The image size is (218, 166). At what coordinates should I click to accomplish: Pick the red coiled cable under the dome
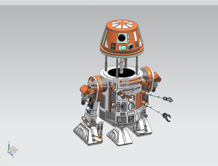(121, 65)
